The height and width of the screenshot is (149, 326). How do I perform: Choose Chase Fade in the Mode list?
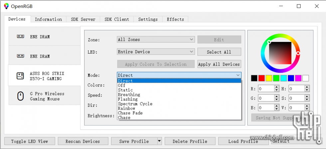[x=179, y=113]
